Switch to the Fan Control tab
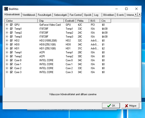145x118 pixels. click(x=76, y=15)
